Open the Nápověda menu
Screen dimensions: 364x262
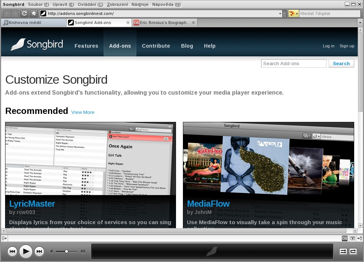pos(166,4)
